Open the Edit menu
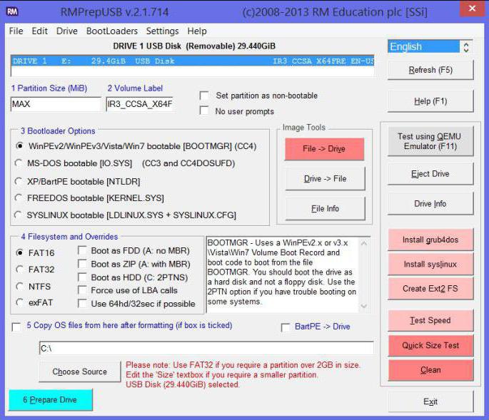This screenshot has width=489, height=420. pyautogui.click(x=39, y=31)
